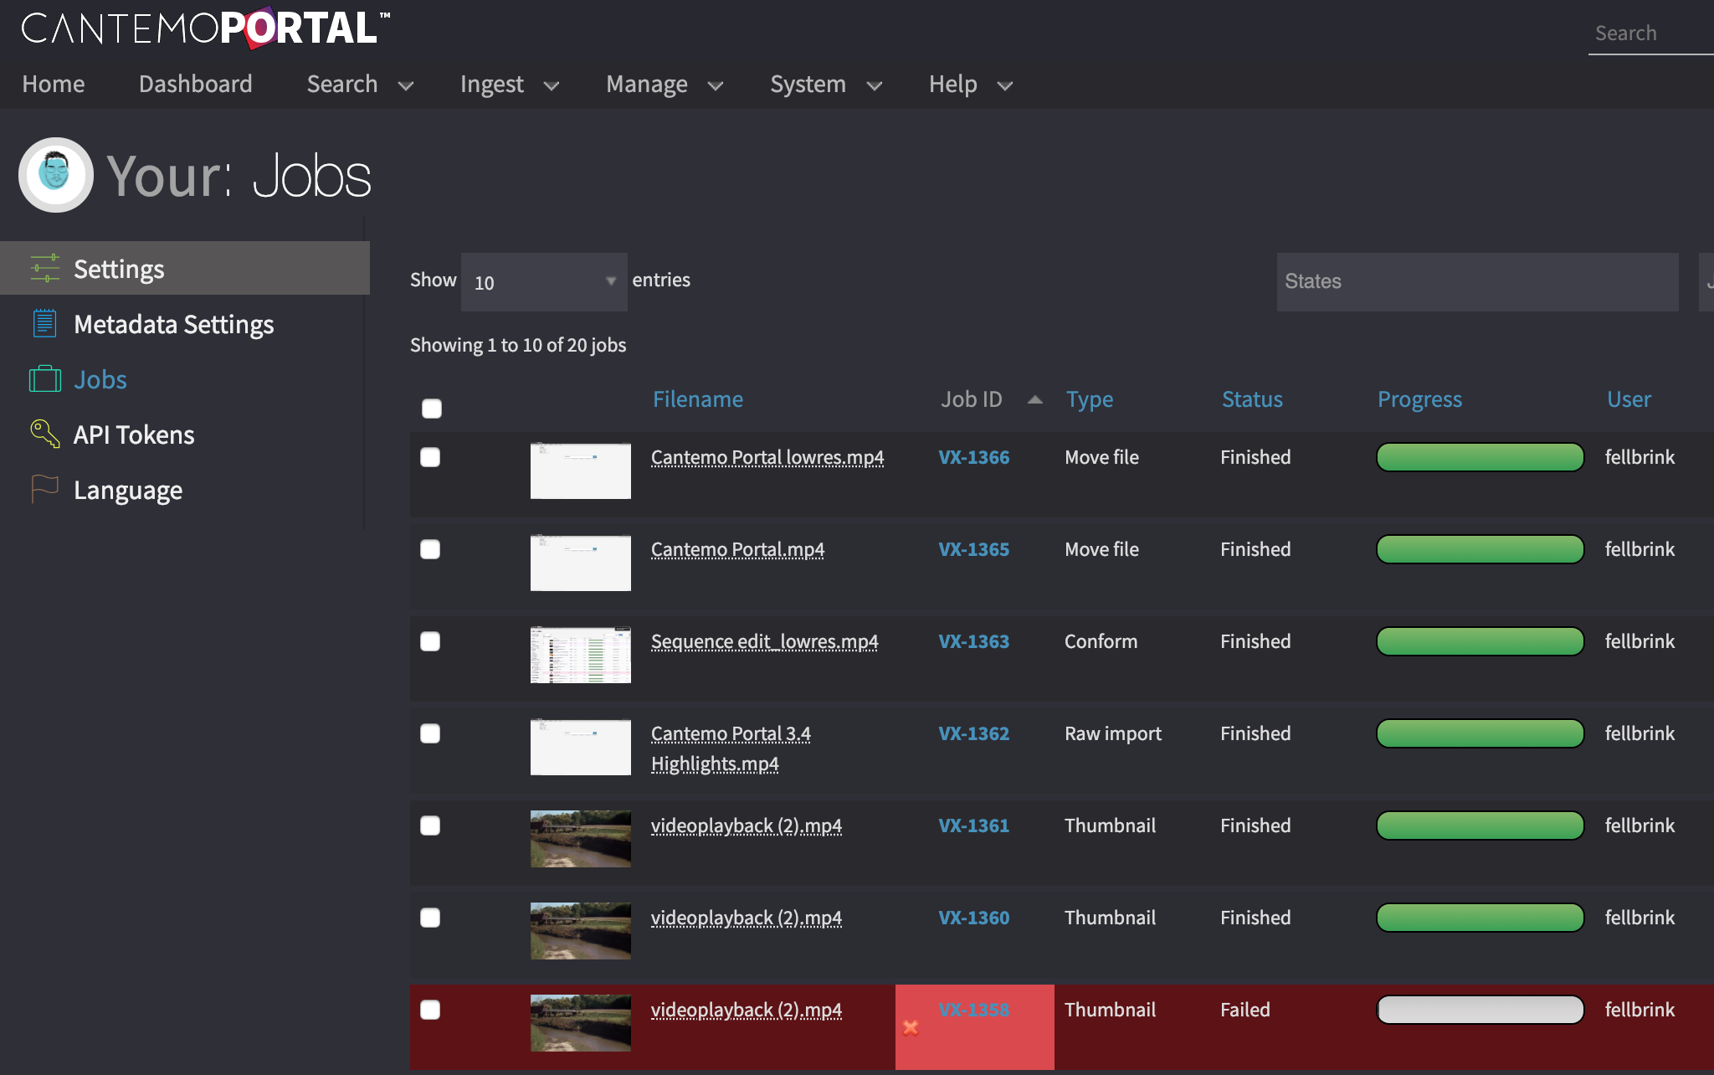The image size is (1714, 1075).
Task: Open job VX-1360 link
Action: coord(974,918)
